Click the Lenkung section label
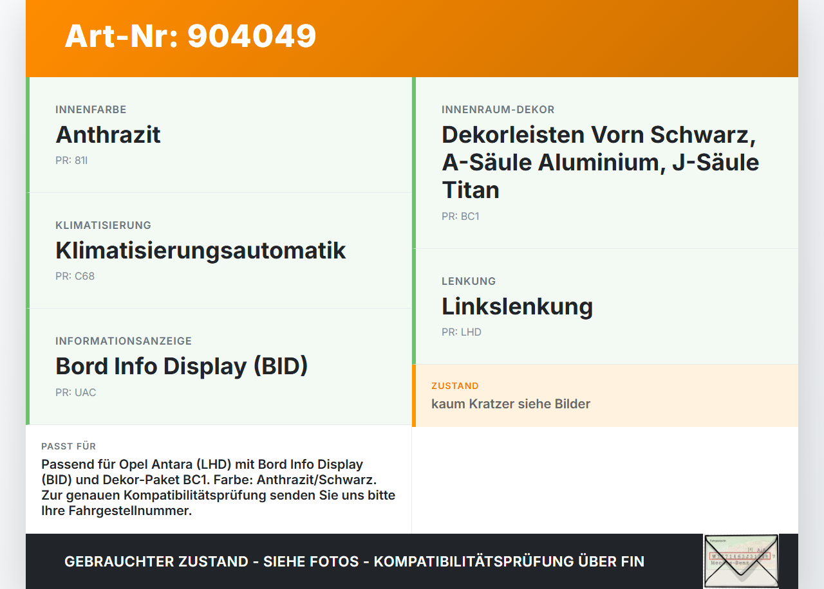 tap(469, 282)
